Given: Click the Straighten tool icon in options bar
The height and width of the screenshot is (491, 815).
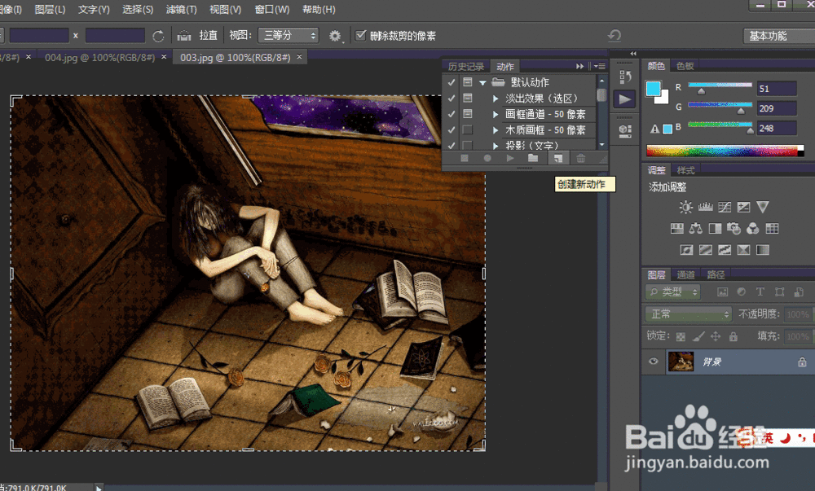Looking at the screenshot, I should point(184,36).
